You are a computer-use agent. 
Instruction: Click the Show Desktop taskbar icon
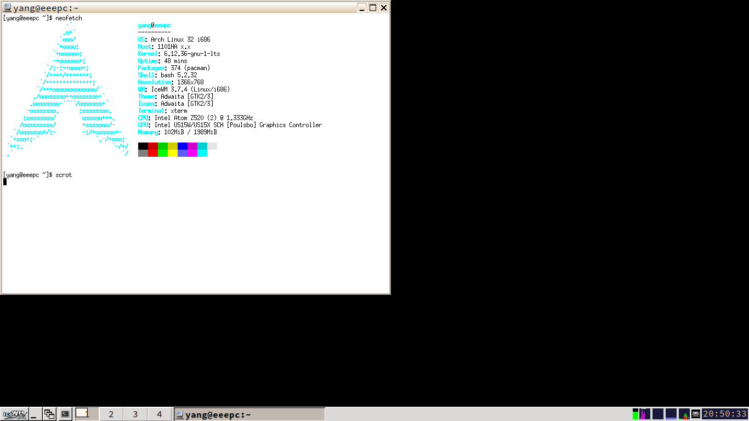35,414
